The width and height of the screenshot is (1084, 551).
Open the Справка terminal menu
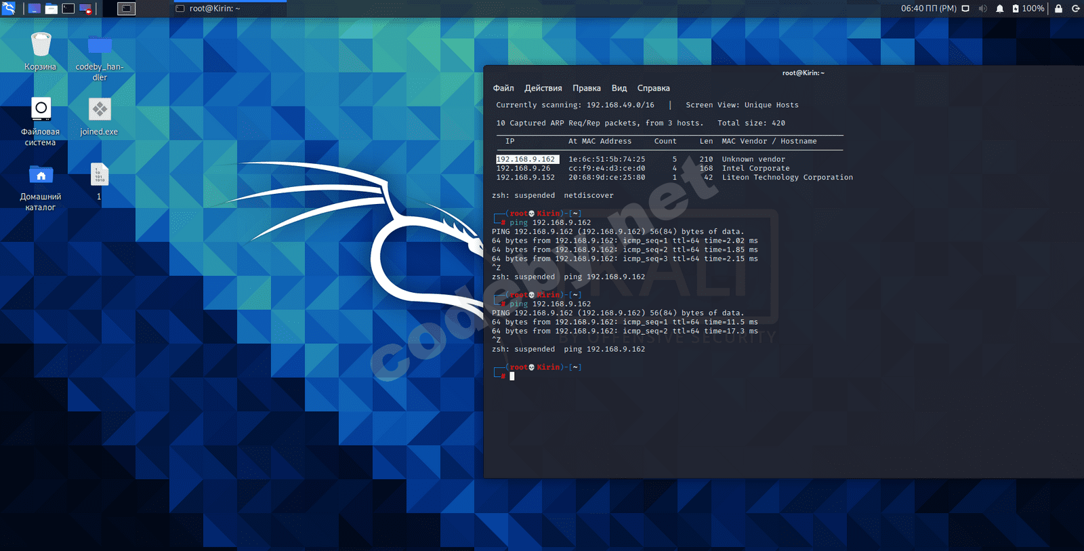pos(654,88)
